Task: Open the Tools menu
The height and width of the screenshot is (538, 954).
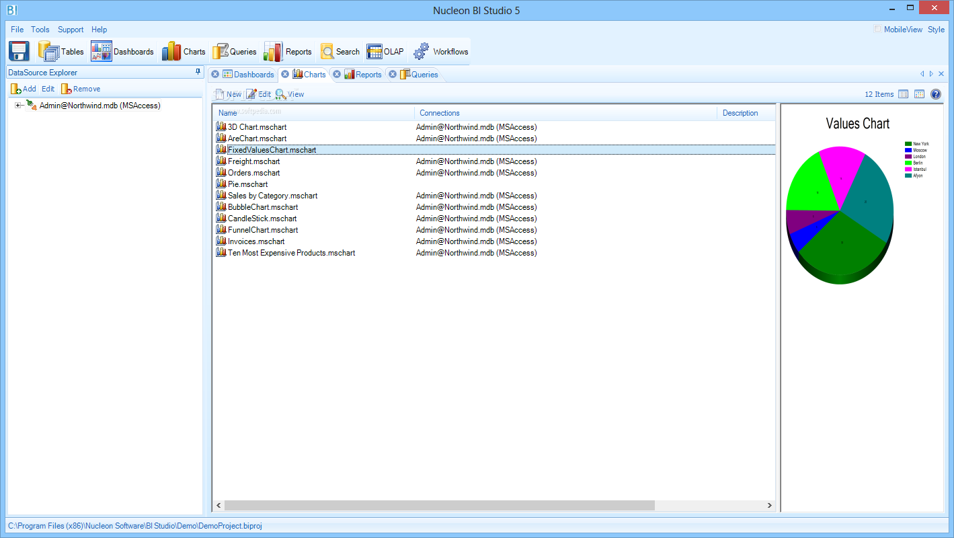Action: coord(40,30)
